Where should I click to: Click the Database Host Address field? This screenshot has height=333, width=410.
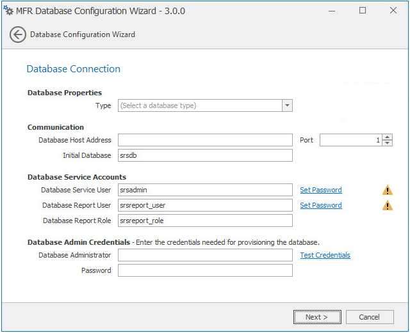[205, 140]
